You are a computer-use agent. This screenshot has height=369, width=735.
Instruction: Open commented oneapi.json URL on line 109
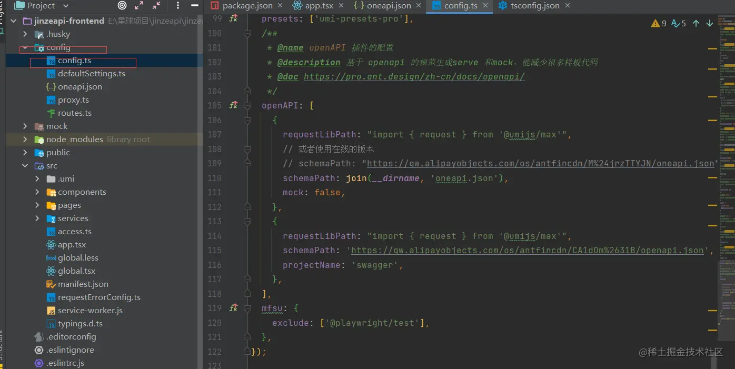pyautogui.click(x=540, y=164)
